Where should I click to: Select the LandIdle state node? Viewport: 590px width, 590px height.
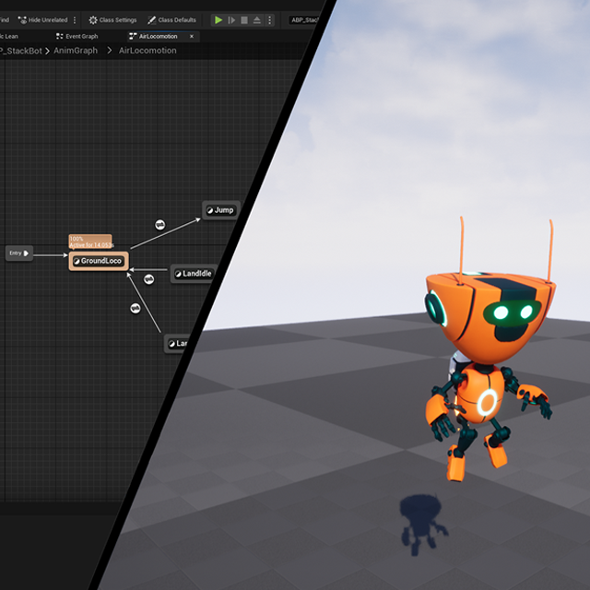coord(194,274)
